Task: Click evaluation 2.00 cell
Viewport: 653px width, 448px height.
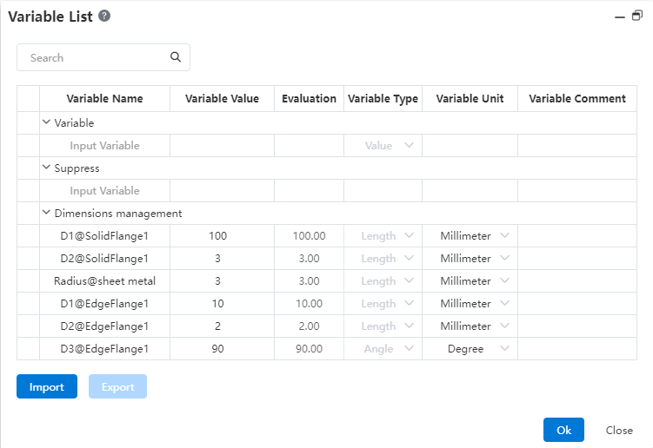Action: (309, 326)
